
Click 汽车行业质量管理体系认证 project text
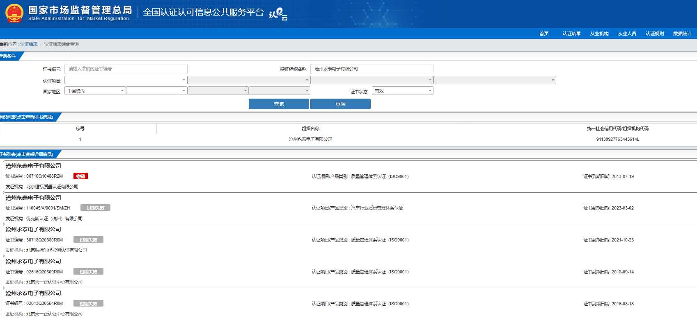(x=377, y=208)
